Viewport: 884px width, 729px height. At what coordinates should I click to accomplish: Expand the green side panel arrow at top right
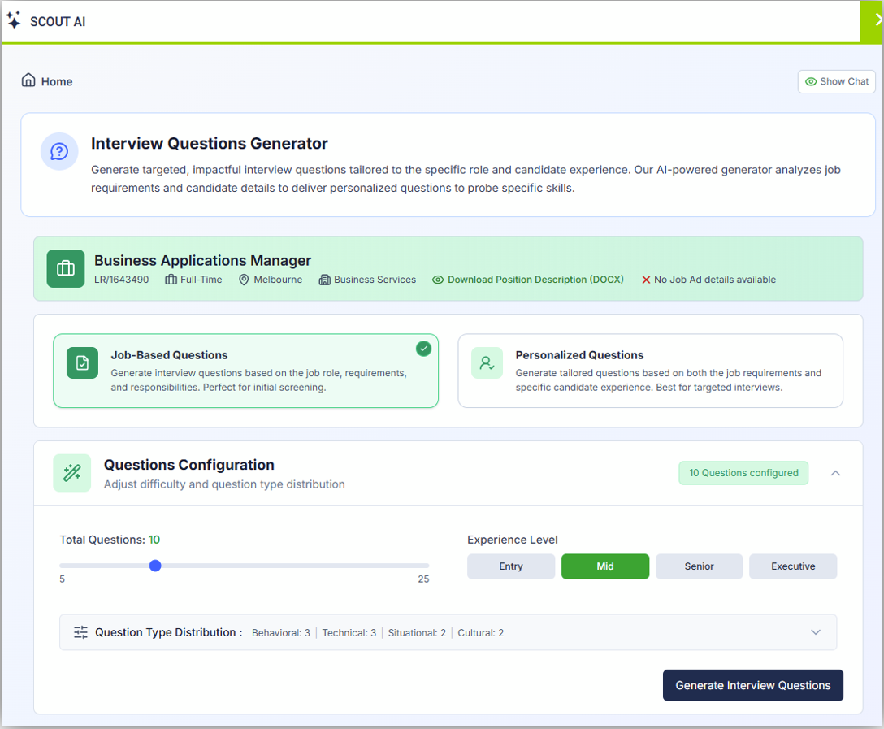(x=874, y=21)
